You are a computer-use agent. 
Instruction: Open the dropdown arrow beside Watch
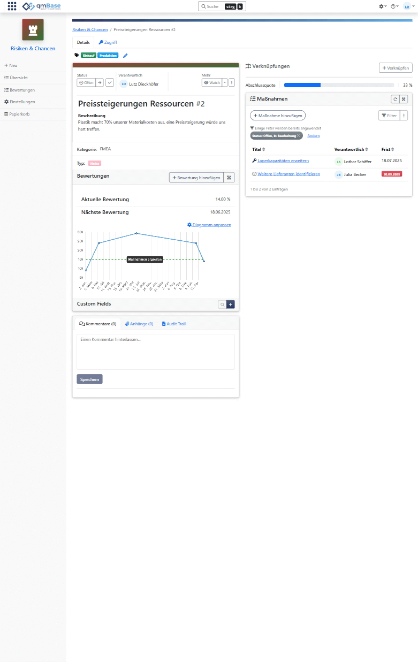(225, 83)
